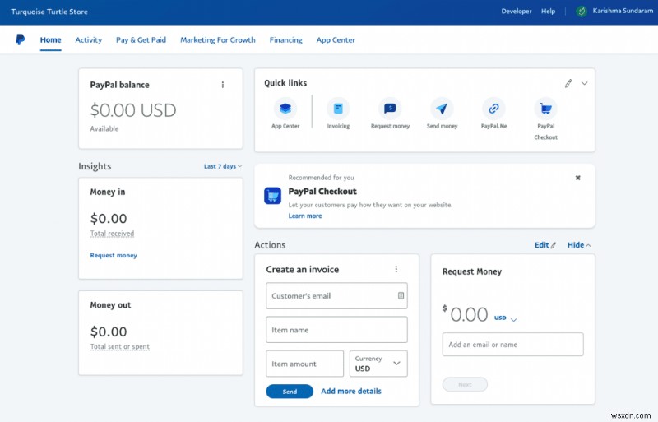The height and width of the screenshot is (422, 658).
Task: Focus the Customer's email field
Action: (x=336, y=295)
